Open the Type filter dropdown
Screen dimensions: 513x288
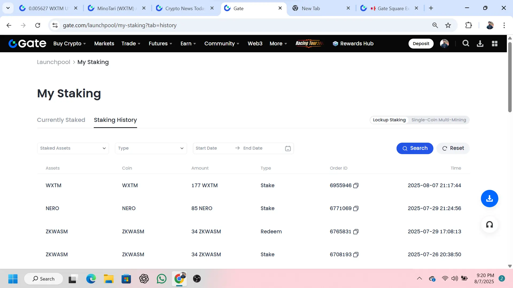tap(151, 148)
